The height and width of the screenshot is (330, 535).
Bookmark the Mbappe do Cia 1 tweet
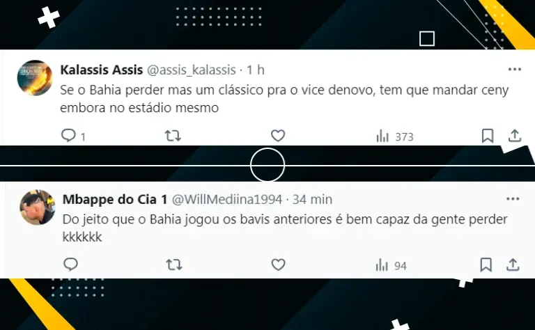[486, 265]
